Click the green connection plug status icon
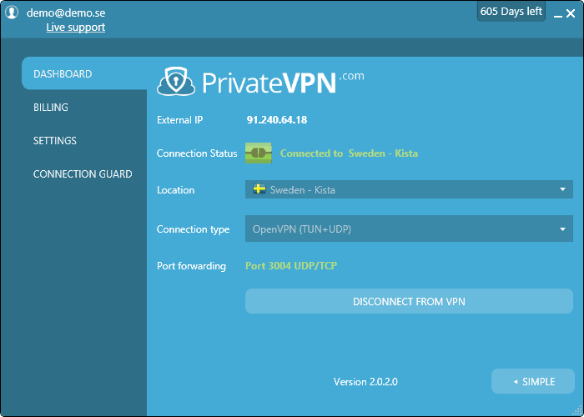This screenshot has height=417, width=584. pos(258,153)
